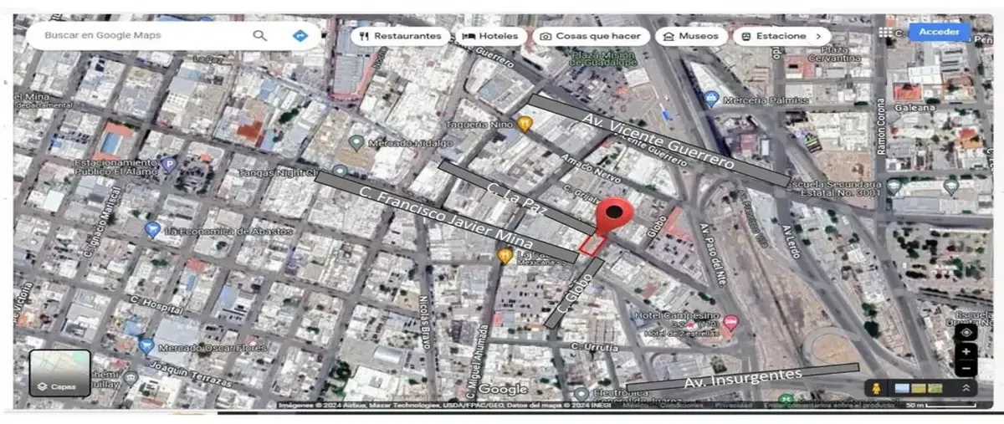
Task: Open the Google apps grid
Action: coord(885,33)
